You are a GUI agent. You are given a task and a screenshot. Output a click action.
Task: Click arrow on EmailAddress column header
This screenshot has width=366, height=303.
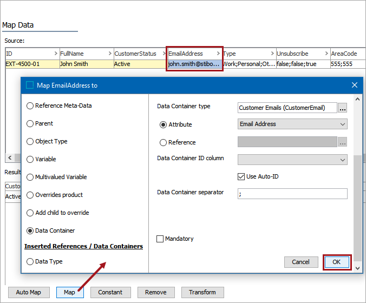pyautogui.click(x=218, y=54)
